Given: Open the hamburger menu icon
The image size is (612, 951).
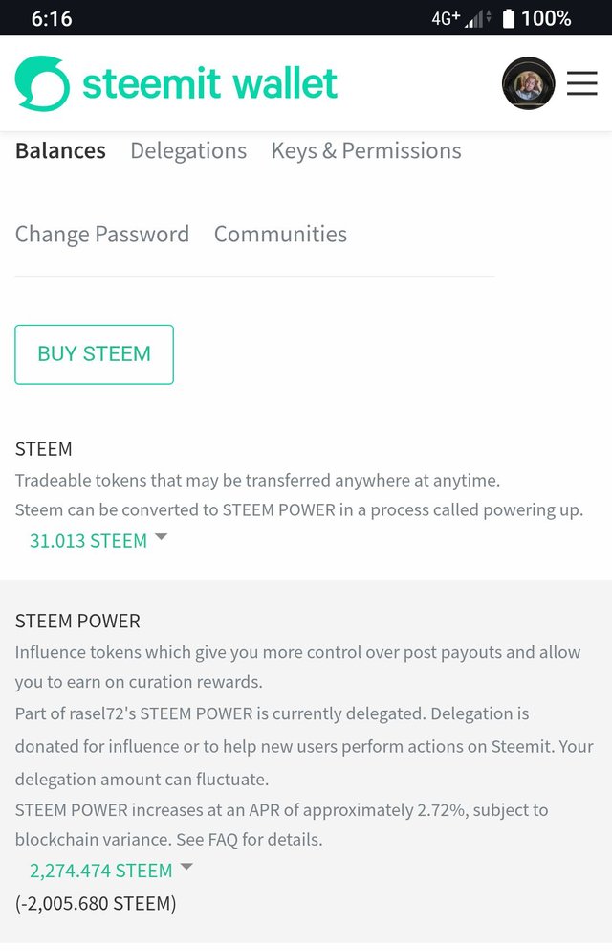Looking at the screenshot, I should (582, 83).
